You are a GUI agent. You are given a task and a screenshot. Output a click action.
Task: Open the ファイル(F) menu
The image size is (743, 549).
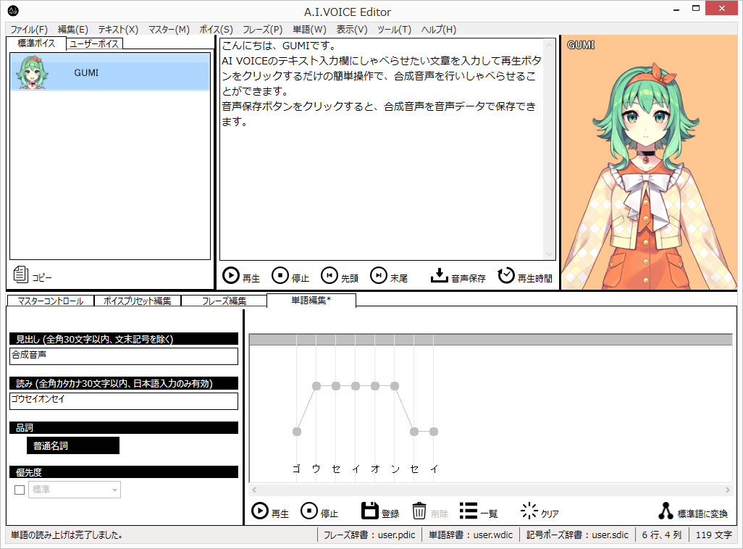[x=29, y=30]
